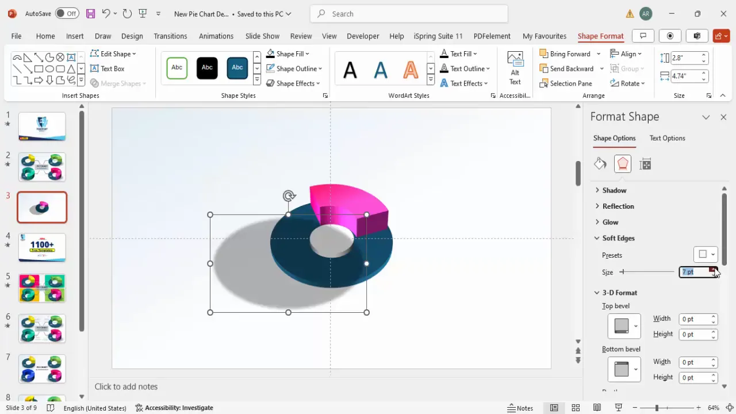The height and width of the screenshot is (414, 736).
Task: Select the blue WordArt A style
Action: (381, 70)
